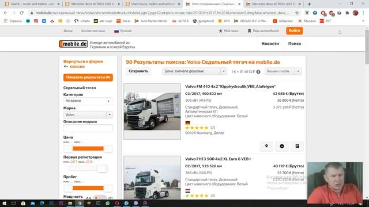Click Показать результаты 90 button
This screenshot has width=369, height=207.
[x=88, y=78]
